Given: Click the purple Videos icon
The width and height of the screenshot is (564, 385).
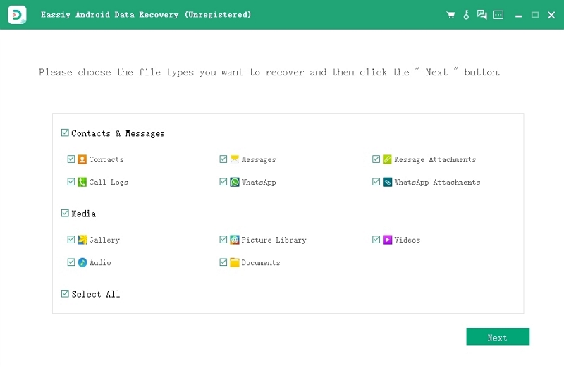Looking at the screenshot, I should coord(387,240).
